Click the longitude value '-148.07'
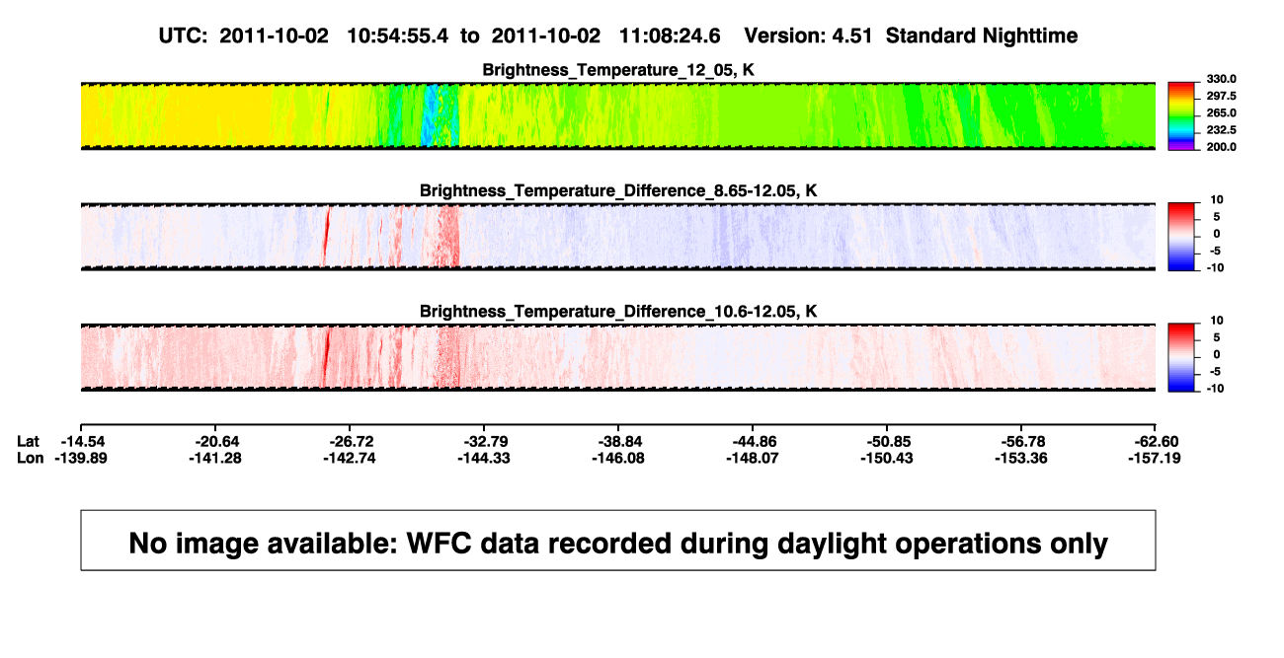The image size is (1284, 658). point(755,458)
